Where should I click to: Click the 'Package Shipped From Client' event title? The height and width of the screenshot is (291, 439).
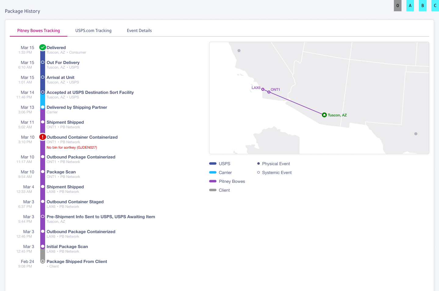click(x=77, y=261)
